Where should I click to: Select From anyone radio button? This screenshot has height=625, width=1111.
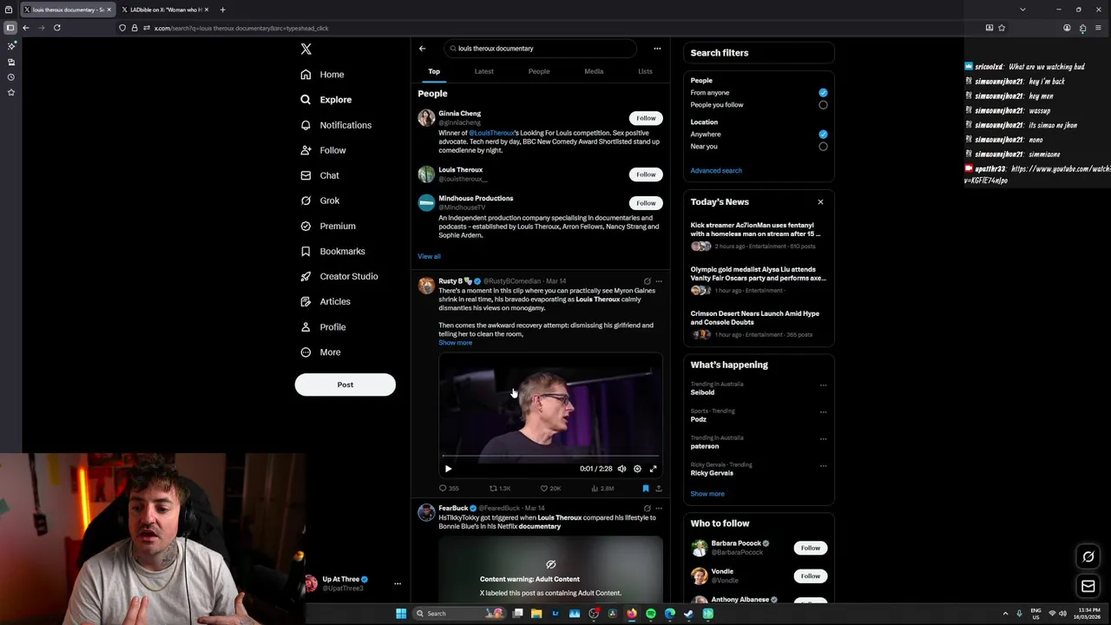pyautogui.click(x=823, y=93)
